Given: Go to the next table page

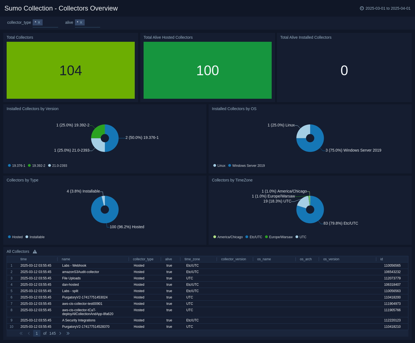Looking at the screenshot, I should tap(60, 333).
